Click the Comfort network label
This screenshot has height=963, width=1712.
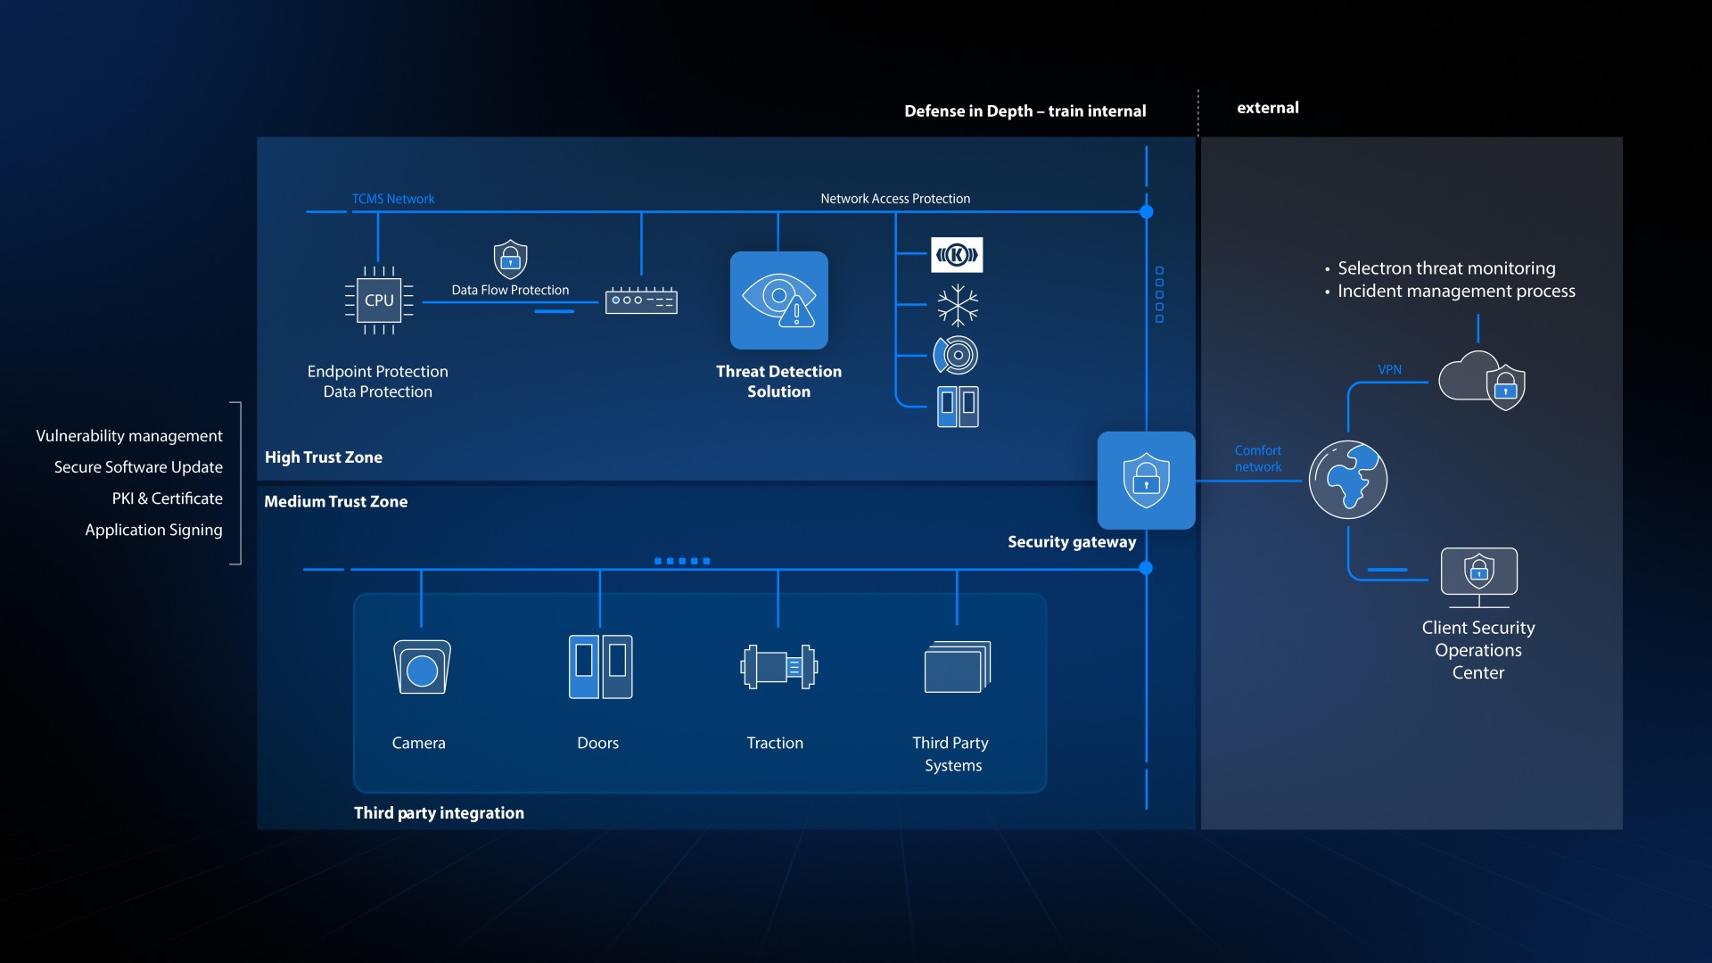pos(1257,458)
